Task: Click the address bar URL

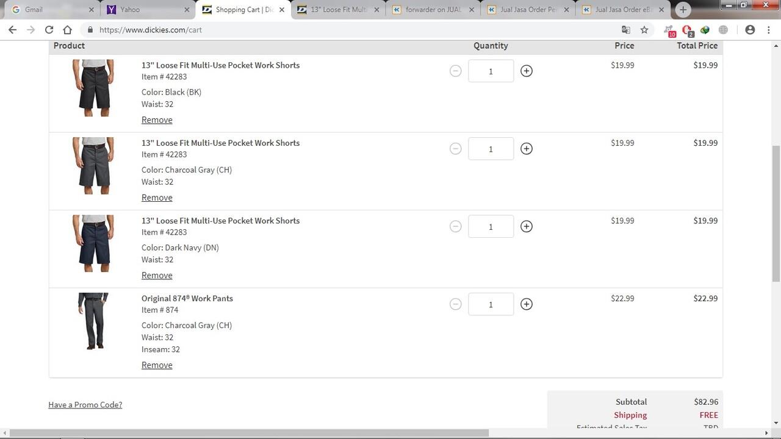Action: [150, 29]
